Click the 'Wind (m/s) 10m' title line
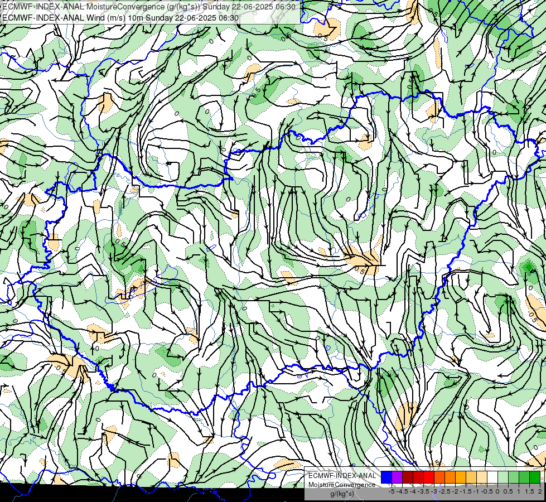The width and height of the screenshot is (546, 502). click(x=120, y=18)
